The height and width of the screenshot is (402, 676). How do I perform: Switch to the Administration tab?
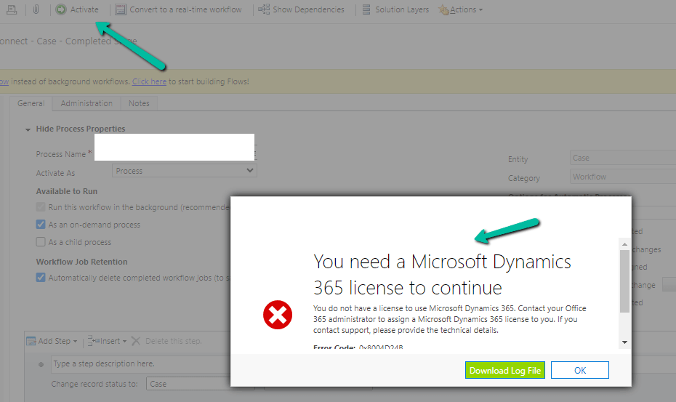pyautogui.click(x=86, y=103)
